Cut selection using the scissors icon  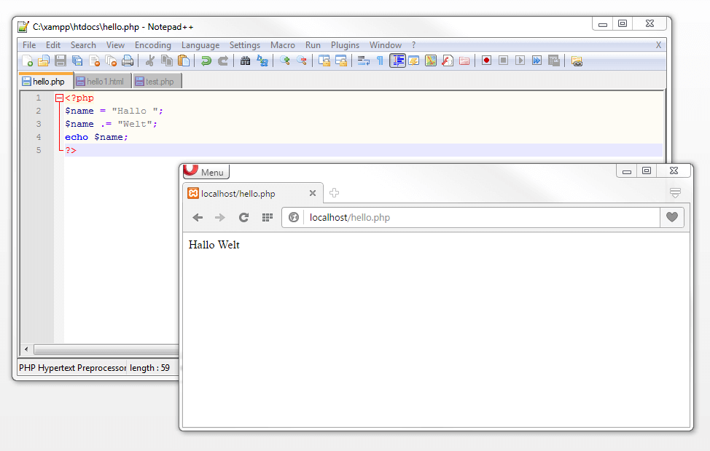point(150,60)
